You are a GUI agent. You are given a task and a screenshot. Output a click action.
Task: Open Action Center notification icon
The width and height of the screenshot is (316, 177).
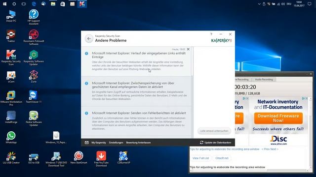click(310, 4)
